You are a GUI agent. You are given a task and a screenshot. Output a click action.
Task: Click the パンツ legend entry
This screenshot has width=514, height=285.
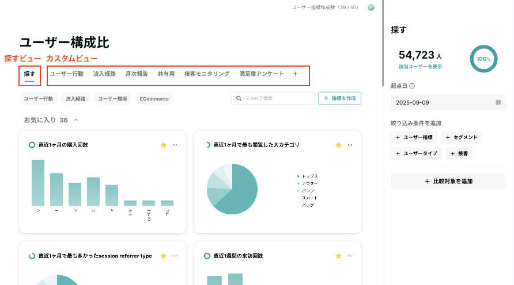pyautogui.click(x=305, y=191)
